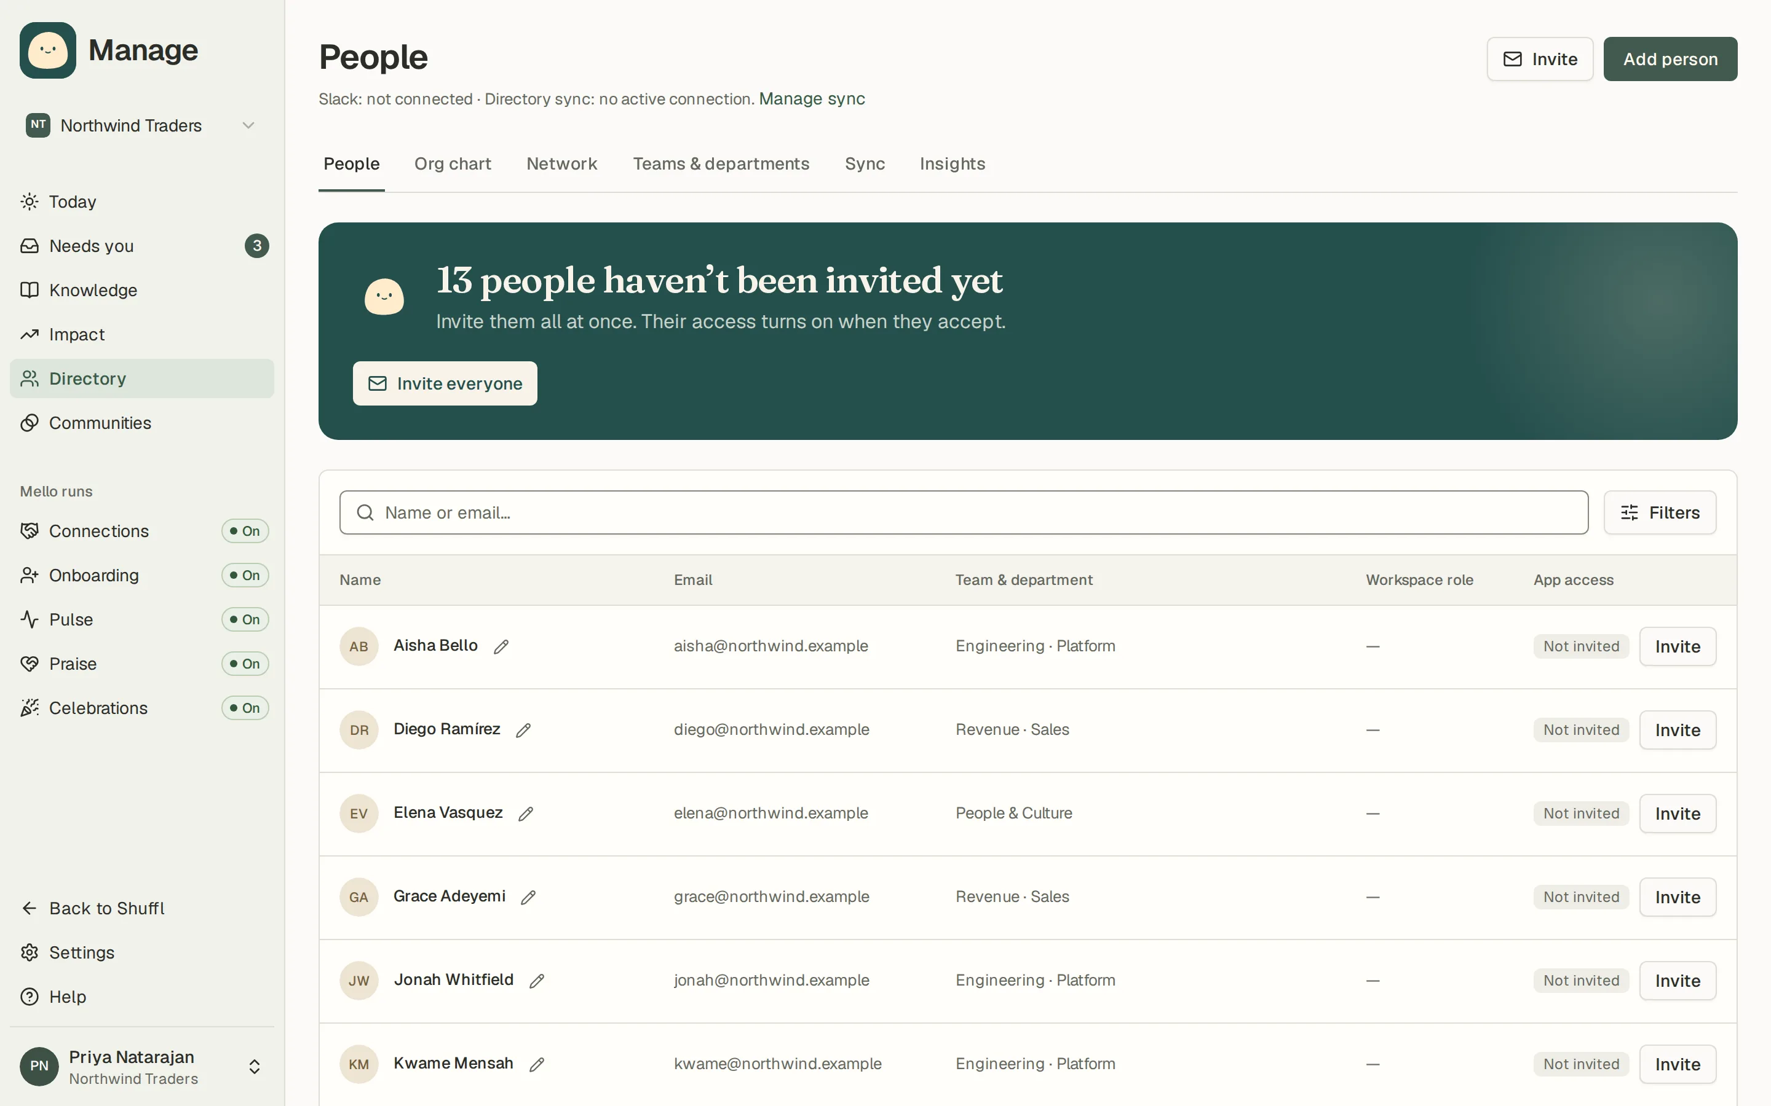Open Today in the sidebar

(142, 202)
